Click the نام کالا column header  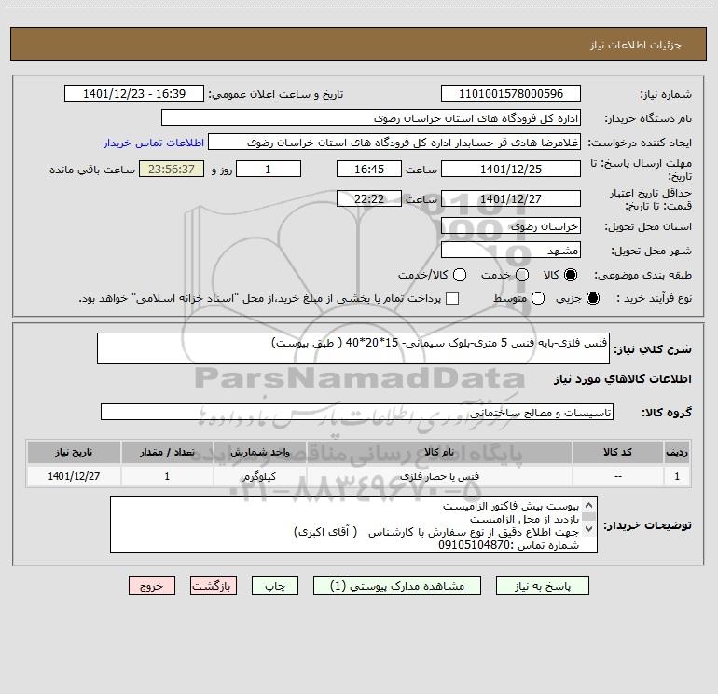click(439, 452)
